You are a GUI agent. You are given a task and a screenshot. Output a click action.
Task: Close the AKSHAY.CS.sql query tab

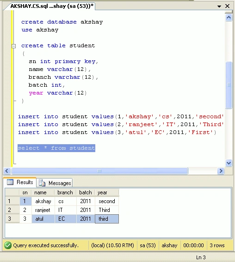(227, 6)
